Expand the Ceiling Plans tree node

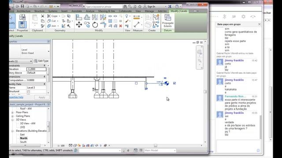point(12,116)
